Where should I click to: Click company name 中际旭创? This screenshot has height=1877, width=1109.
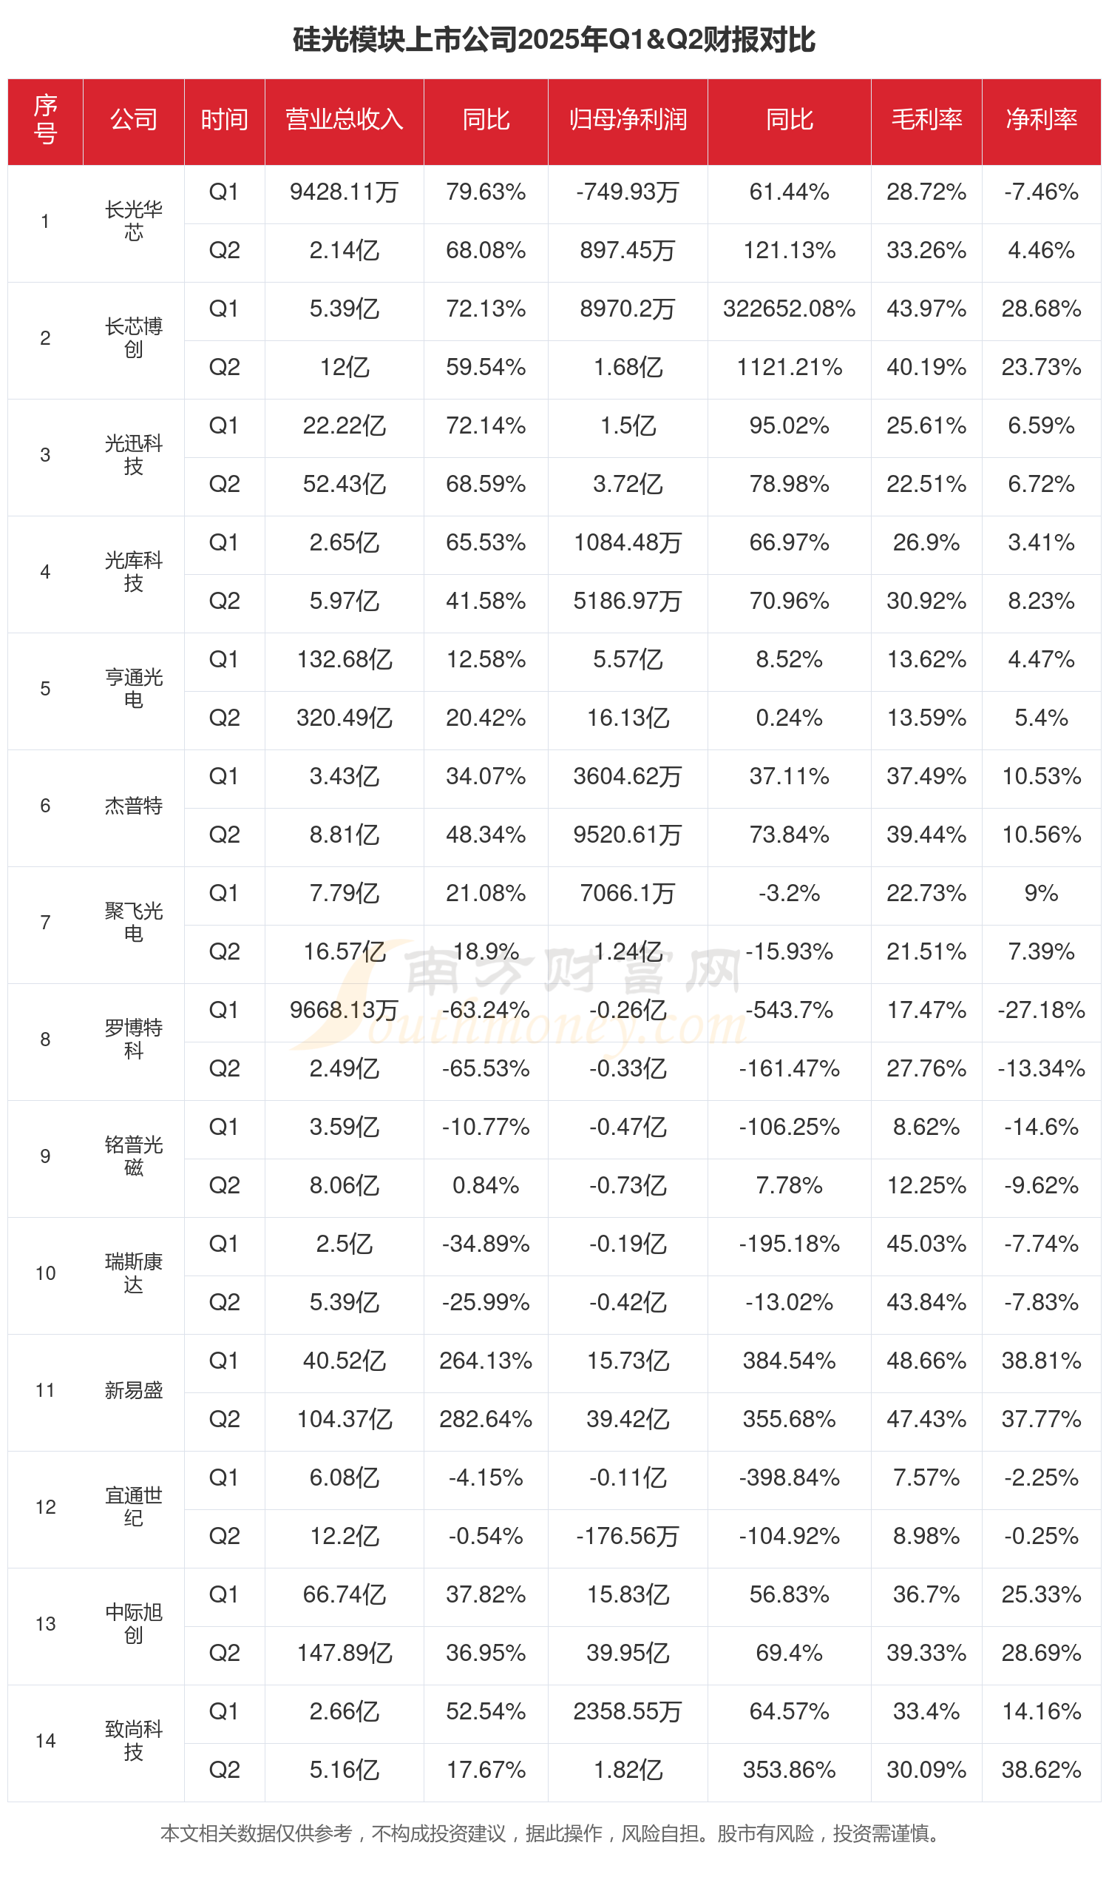click(133, 1623)
